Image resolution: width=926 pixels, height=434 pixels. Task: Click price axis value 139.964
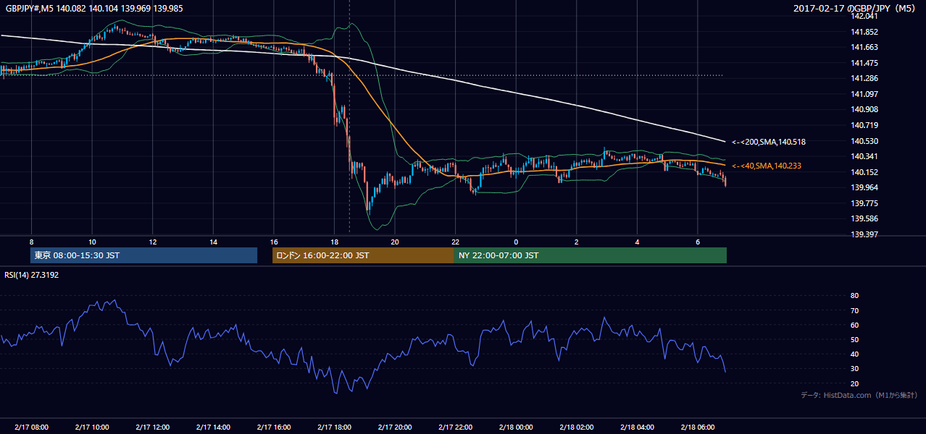tap(864, 187)
